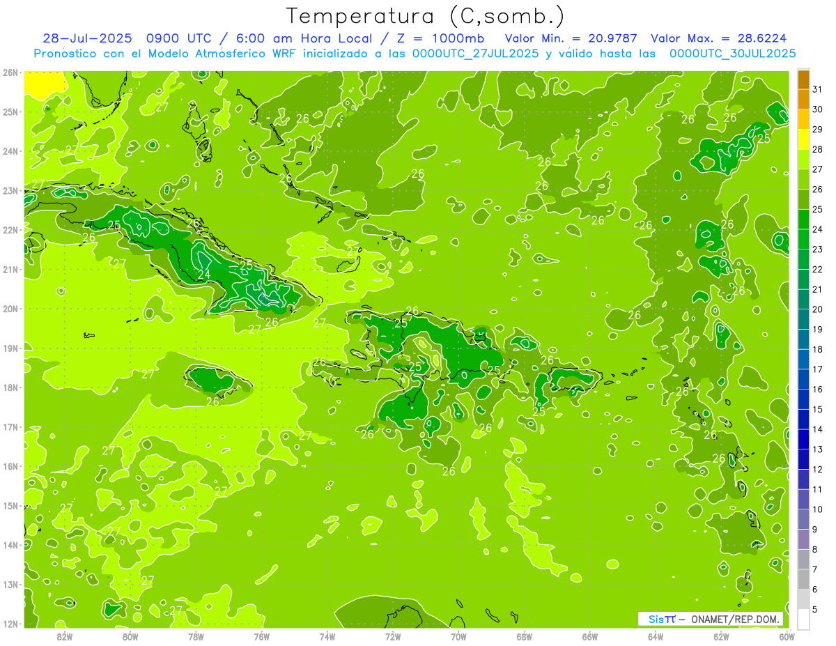The image size is (836, 646).
Task: Click the 24 contour label over Cuba
Action: click(x=204, y=275)
